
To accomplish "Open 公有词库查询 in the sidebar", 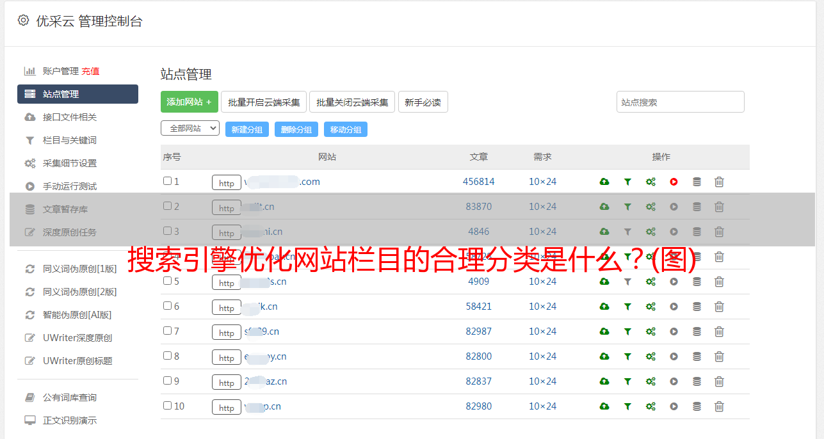I will click(x=70, y=397).
